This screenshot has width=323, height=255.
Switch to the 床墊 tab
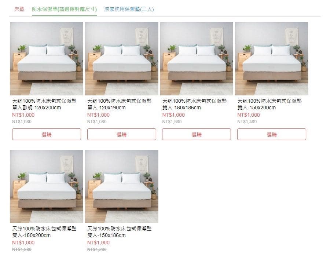click(x=19, y=9)
